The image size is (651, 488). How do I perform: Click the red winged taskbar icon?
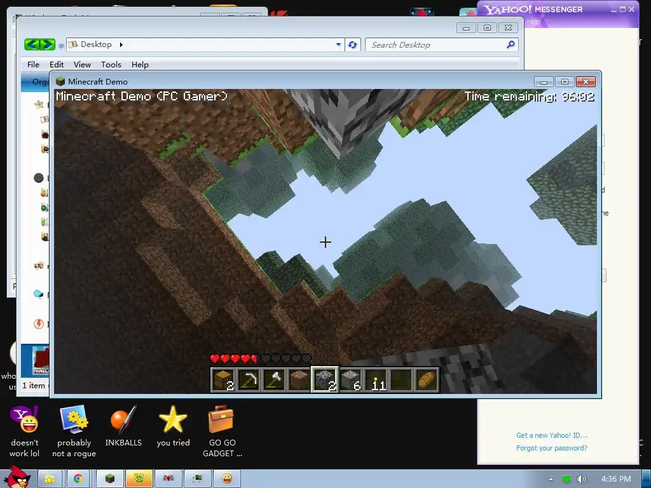tap(168, 479)
